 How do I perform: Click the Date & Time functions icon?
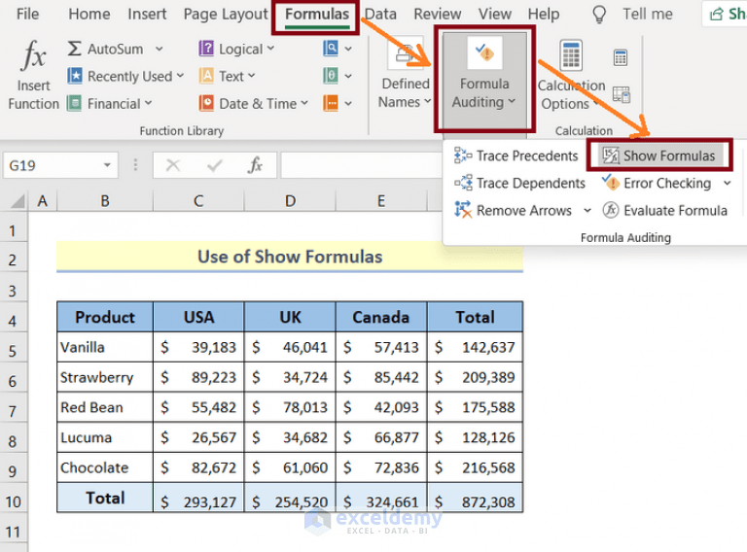pos(206,103)
